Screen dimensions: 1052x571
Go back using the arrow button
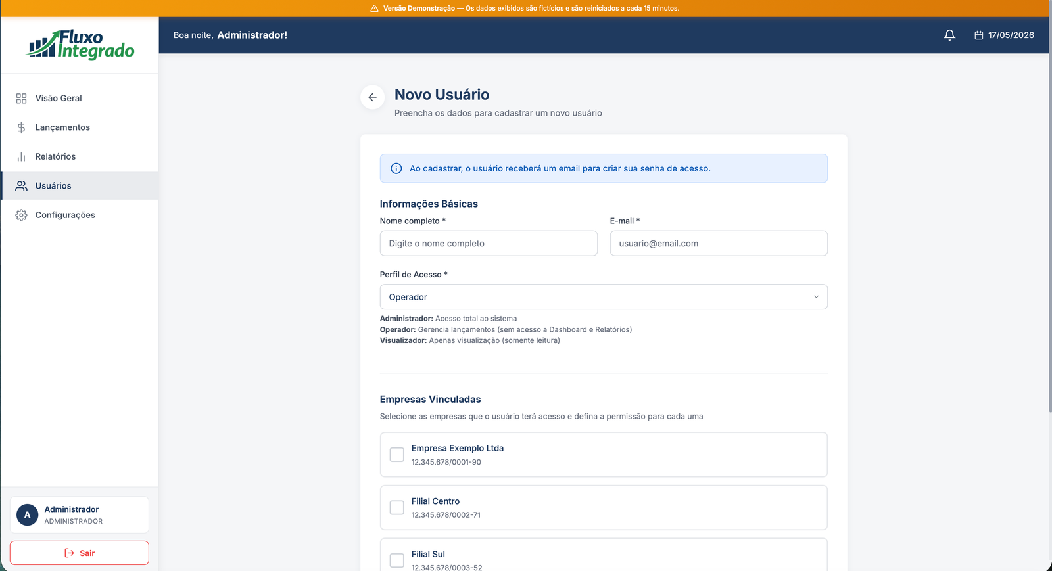(x=372, y=97)
